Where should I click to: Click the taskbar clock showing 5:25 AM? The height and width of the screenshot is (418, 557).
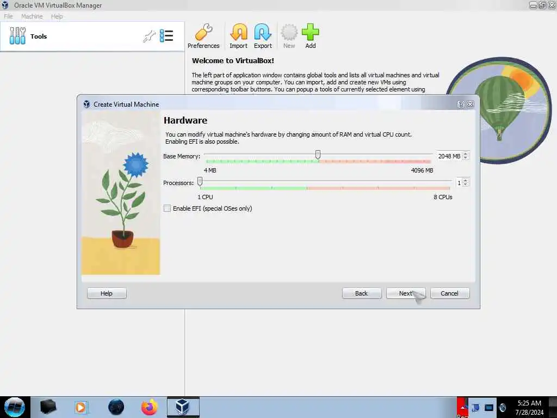(x=529, y=408)
